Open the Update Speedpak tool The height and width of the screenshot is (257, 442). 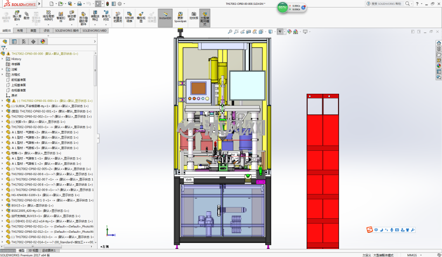(x=180, y=17)
